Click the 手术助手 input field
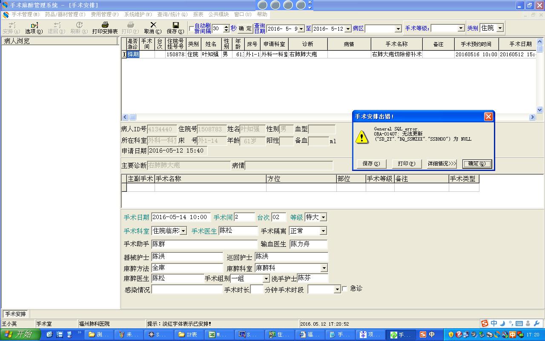This screenshot has height=341, width=545. [x=204, y=244]
